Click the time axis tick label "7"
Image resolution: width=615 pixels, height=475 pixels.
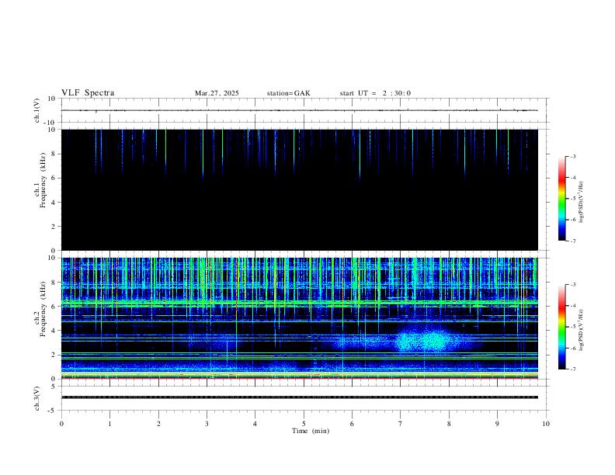(401, 424)
